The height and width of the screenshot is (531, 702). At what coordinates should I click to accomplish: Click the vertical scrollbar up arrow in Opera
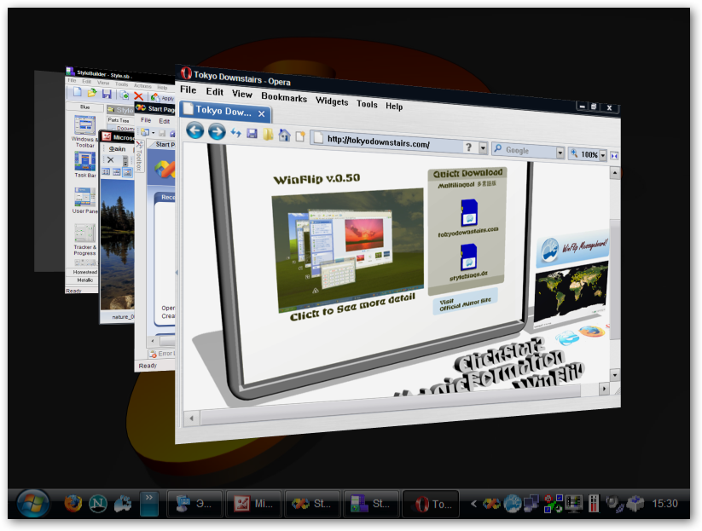615,173
